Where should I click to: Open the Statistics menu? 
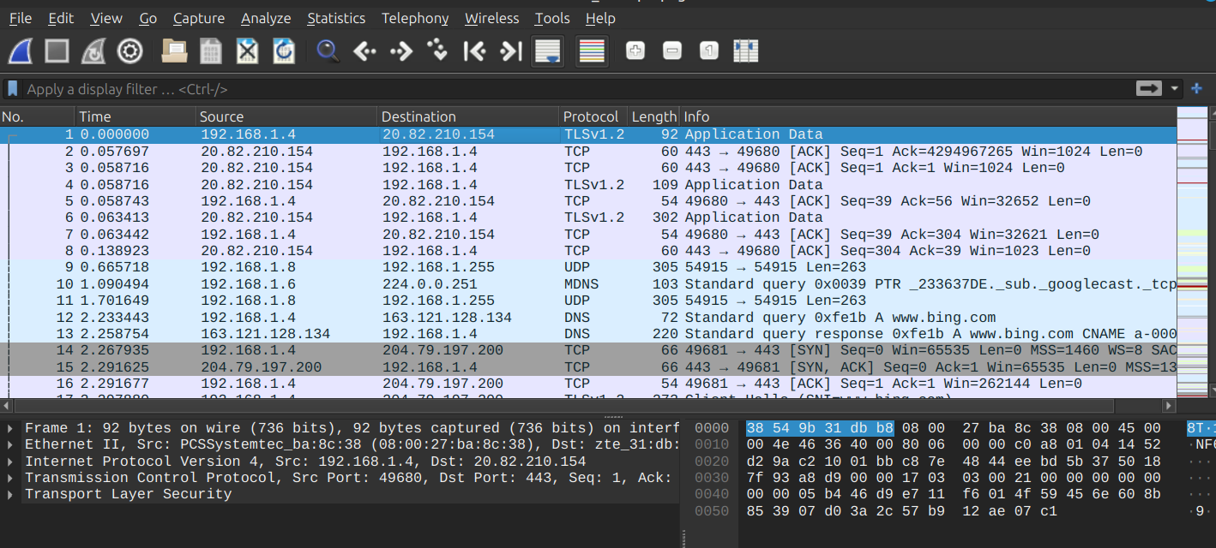335,18
